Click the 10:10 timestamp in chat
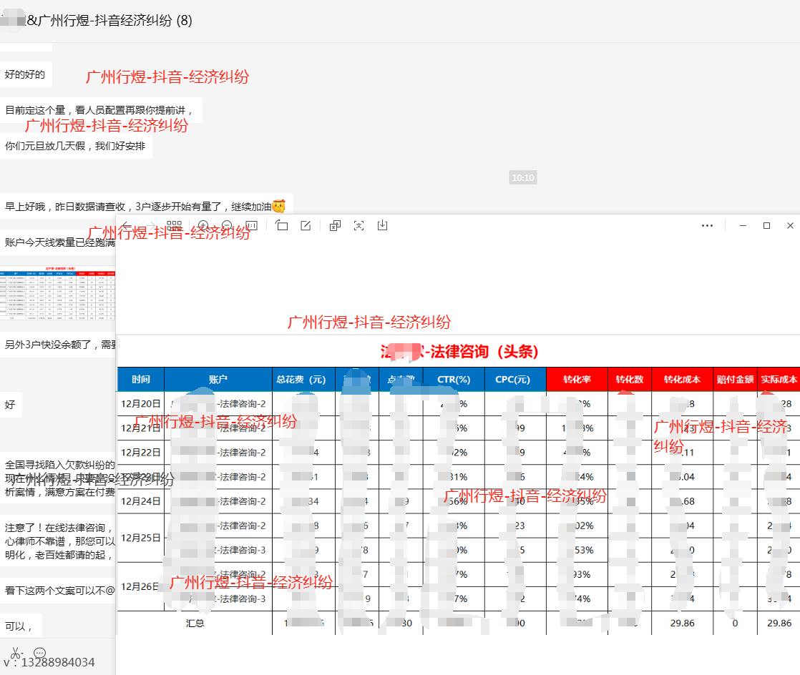The height and width of the screenshot is (675, 800). click(523, 177)
